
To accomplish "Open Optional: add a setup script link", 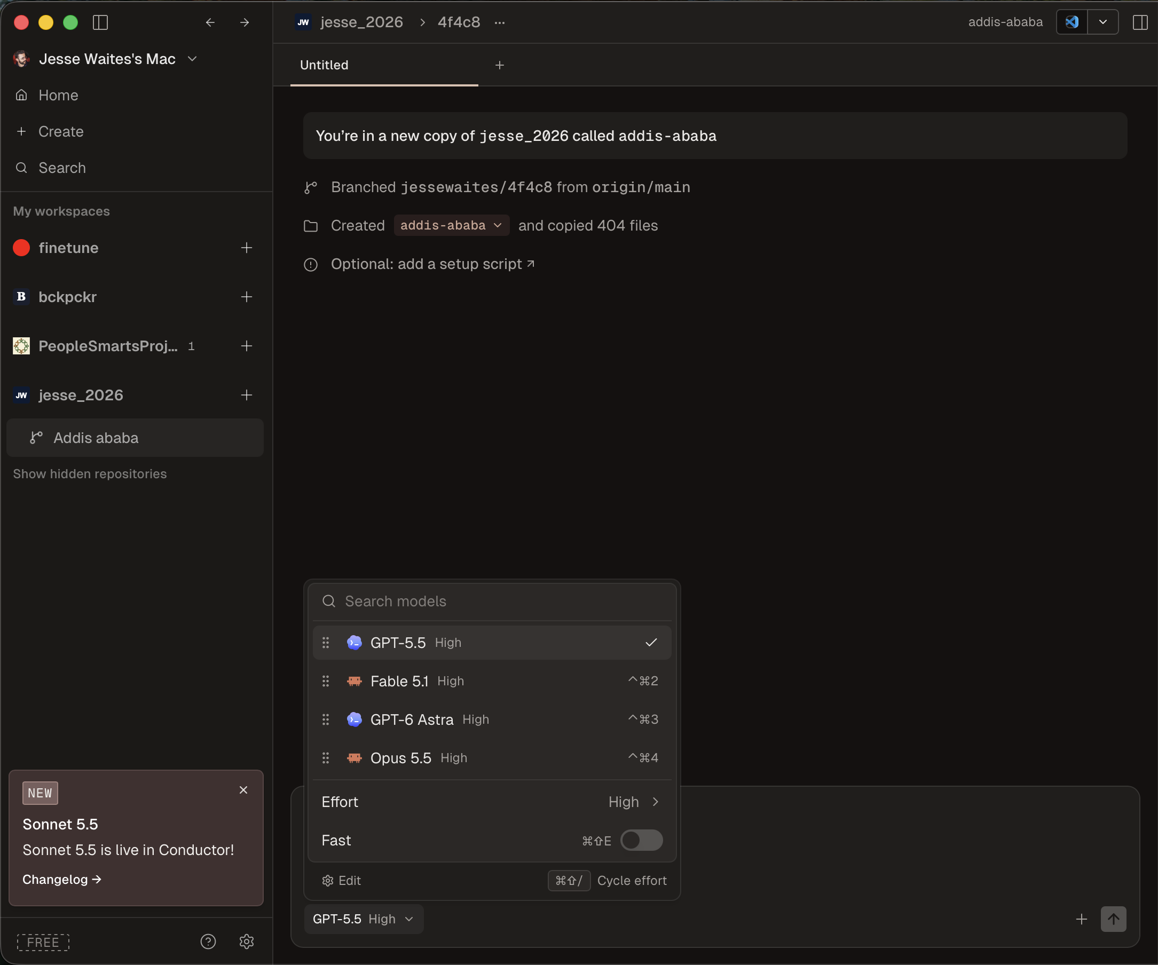I will coord(433,264).
